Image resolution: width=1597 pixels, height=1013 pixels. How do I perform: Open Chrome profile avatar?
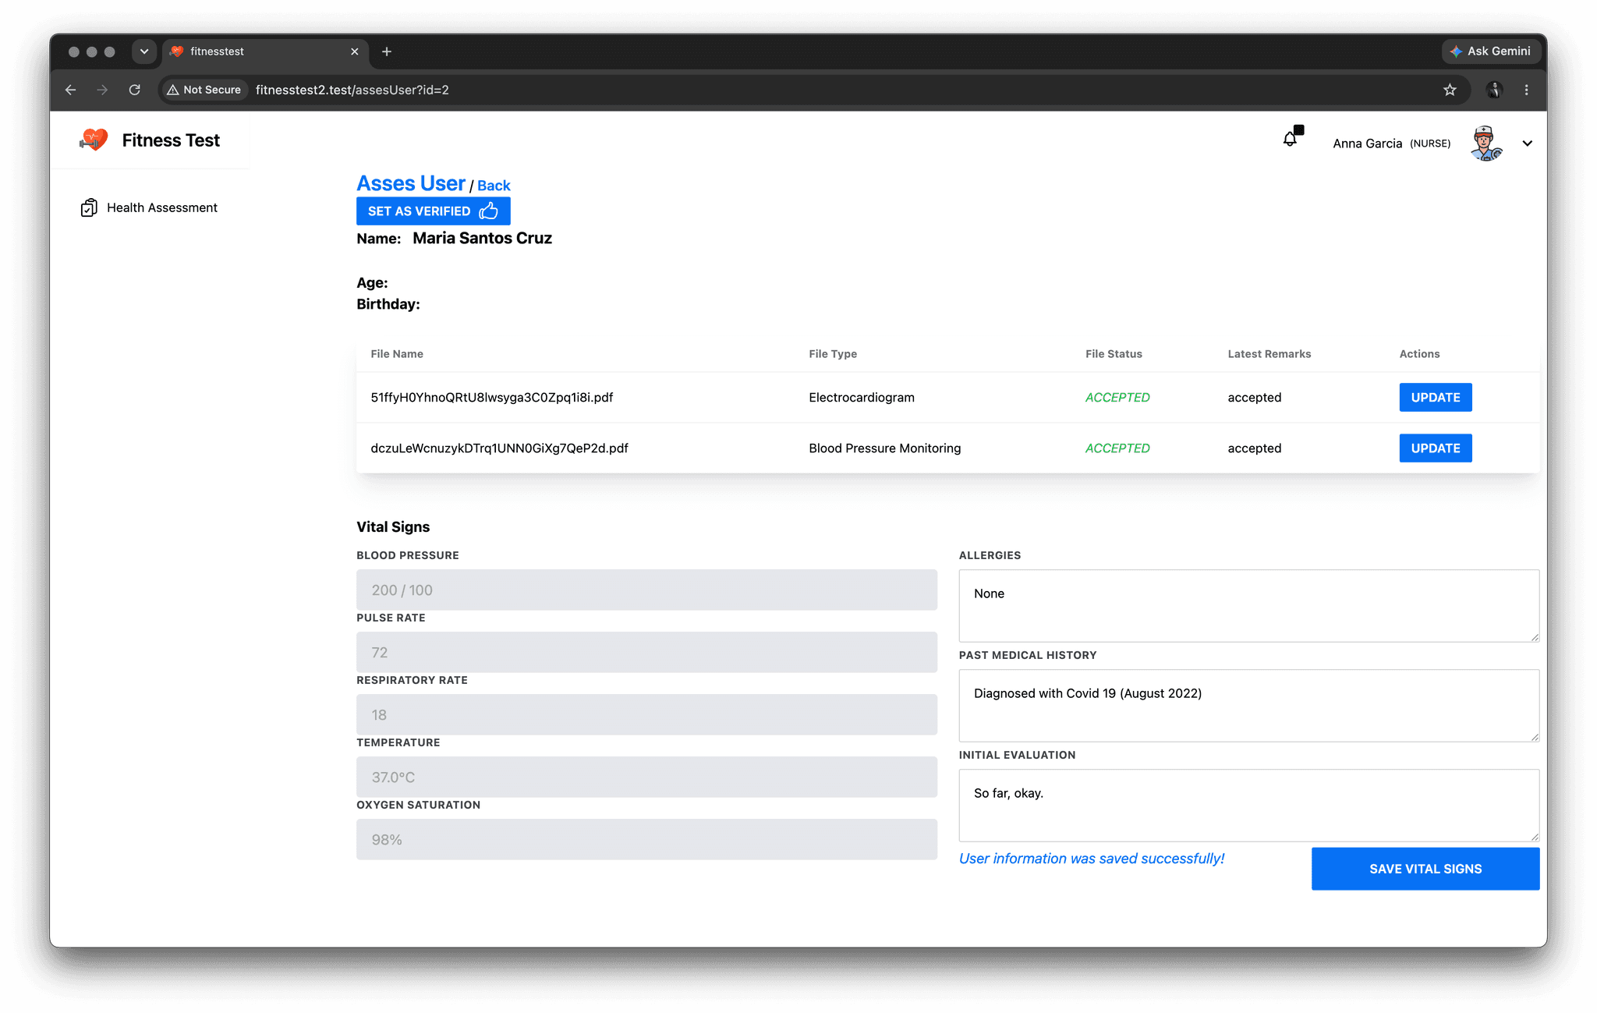tap(1493, 90)
